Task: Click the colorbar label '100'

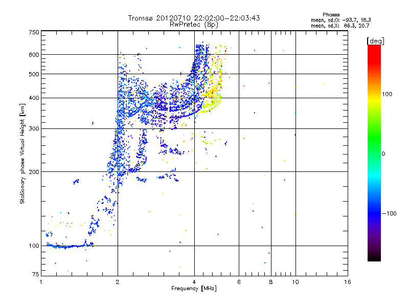Action: [x=387, y=94]
